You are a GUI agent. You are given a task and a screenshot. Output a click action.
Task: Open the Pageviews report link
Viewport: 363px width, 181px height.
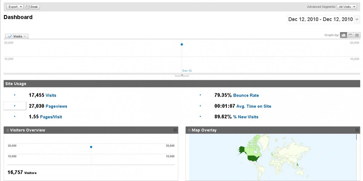click(x=56, y=106)
